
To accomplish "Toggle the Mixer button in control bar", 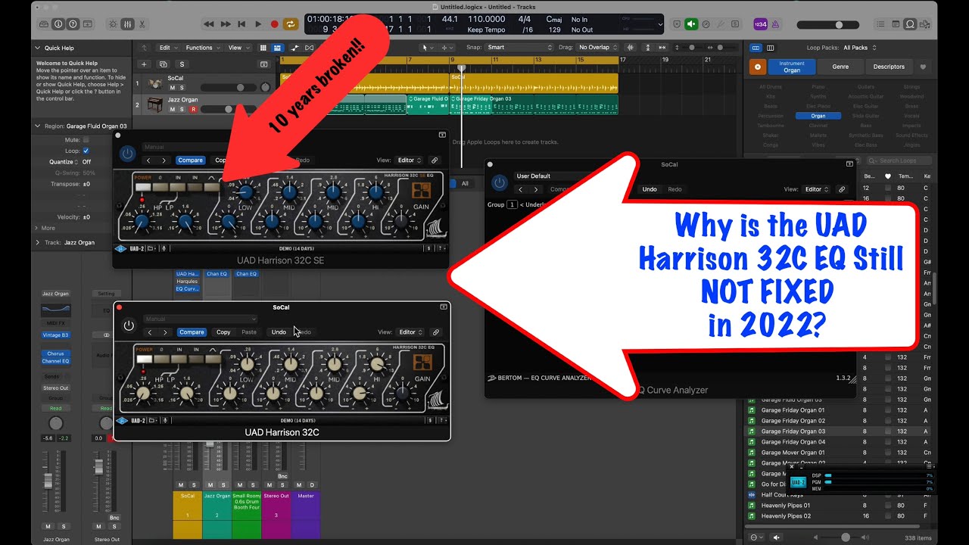I will tap(126, 24).
